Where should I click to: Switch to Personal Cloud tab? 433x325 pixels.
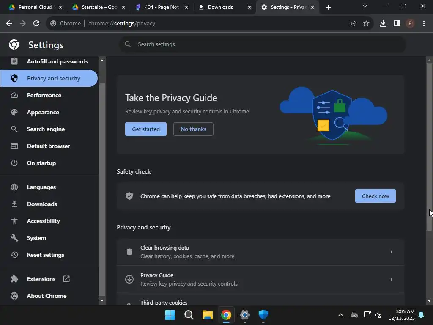(x=36, y=7)
